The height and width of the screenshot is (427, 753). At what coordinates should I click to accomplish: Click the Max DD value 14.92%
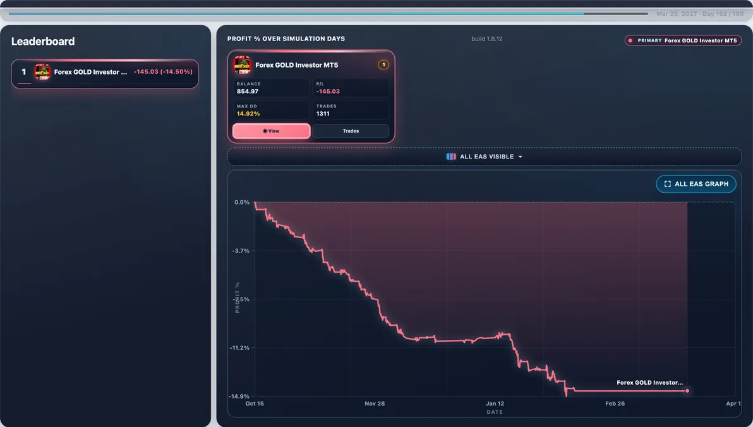248,114
